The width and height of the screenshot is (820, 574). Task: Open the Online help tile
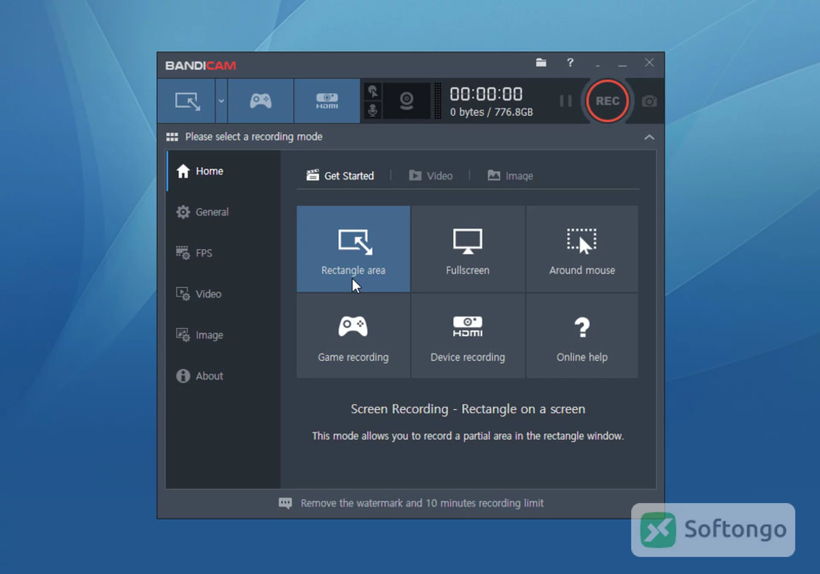(582, 336)
